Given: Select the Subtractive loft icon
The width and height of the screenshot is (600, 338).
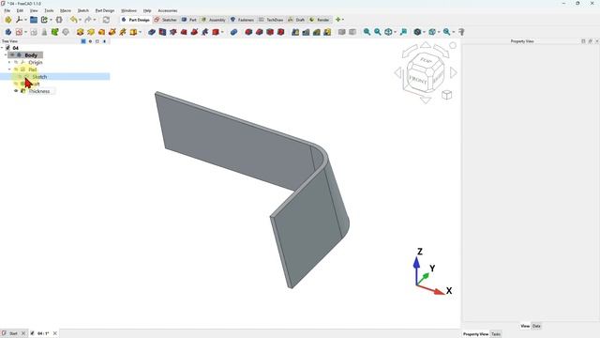Looking at the screenshot, I should click(x=184, y=32).
